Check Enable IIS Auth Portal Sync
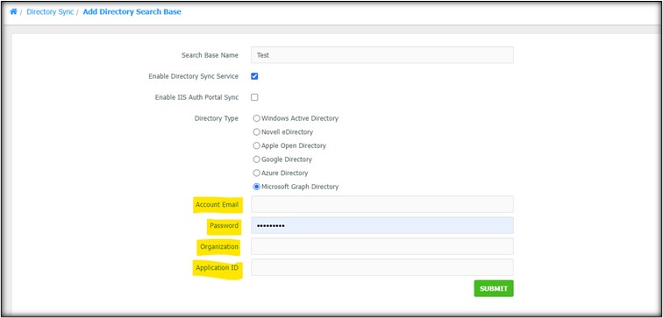The width and height of the screenshot is (663, 318). click(x=254, y=97)
